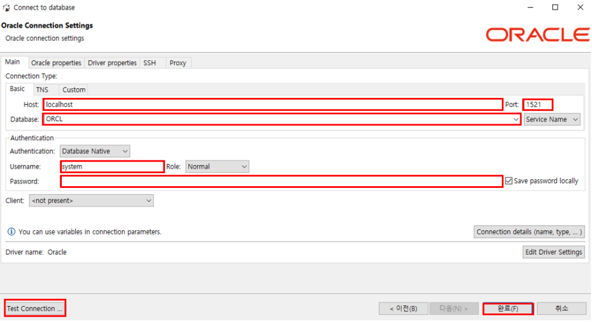Expand the Database combo box arrow
The image size is (592, 322).
tap(516, 119)
